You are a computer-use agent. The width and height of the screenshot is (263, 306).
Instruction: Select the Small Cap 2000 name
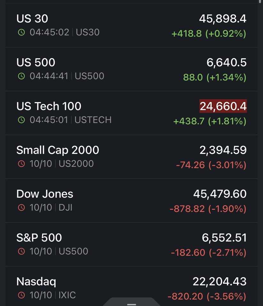(58, 150)
